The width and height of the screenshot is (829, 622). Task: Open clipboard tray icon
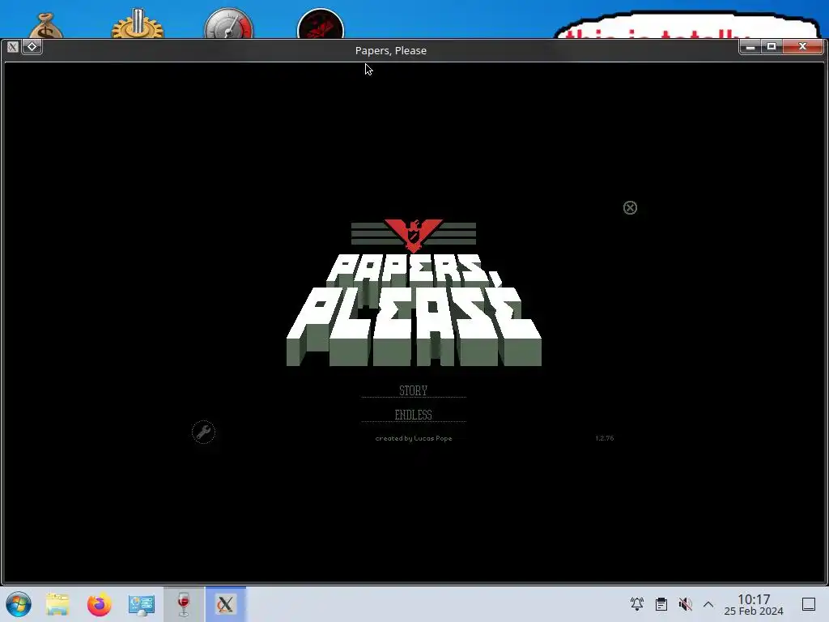[661, 604]
